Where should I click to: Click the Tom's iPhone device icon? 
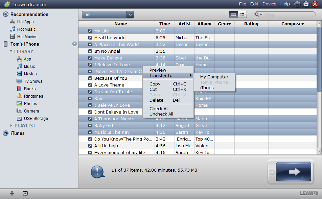click(x=6, y=44)
